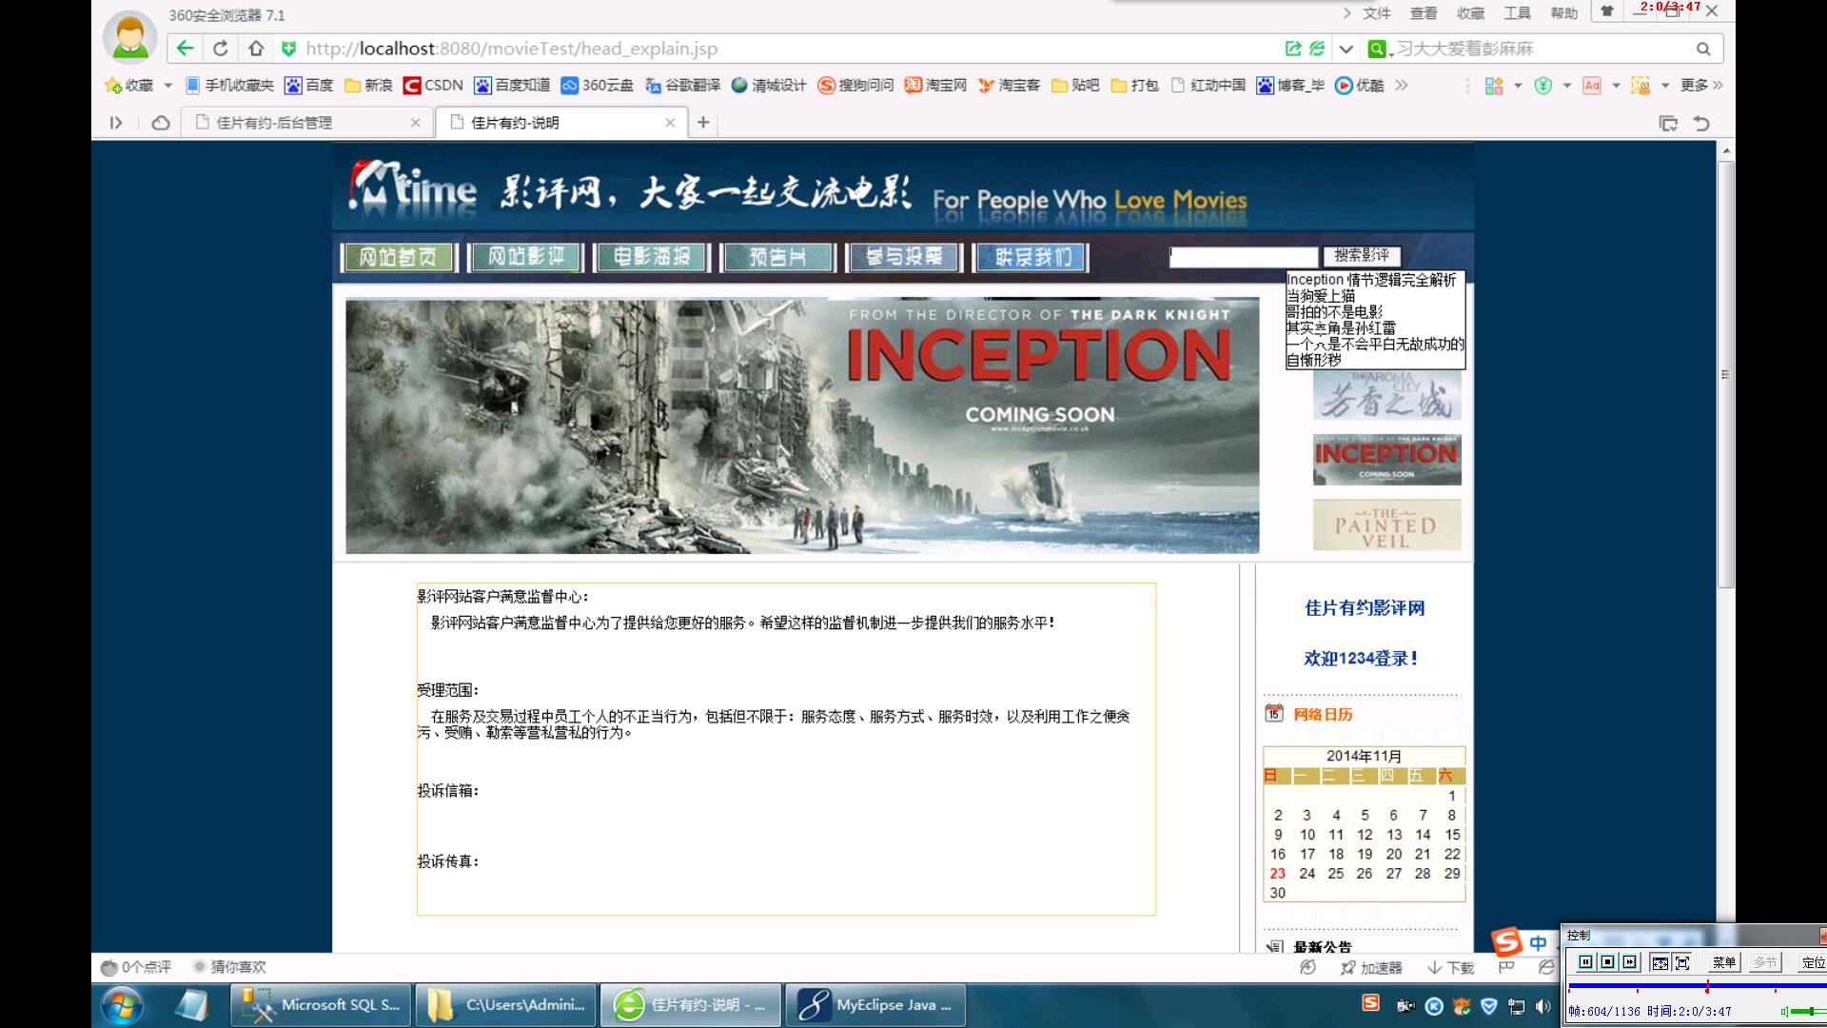The height and width of the screenshot is (1028, 1827).
Task: Expand the 更多 toolbar overflow
Action: click(x=1701, y=86)
